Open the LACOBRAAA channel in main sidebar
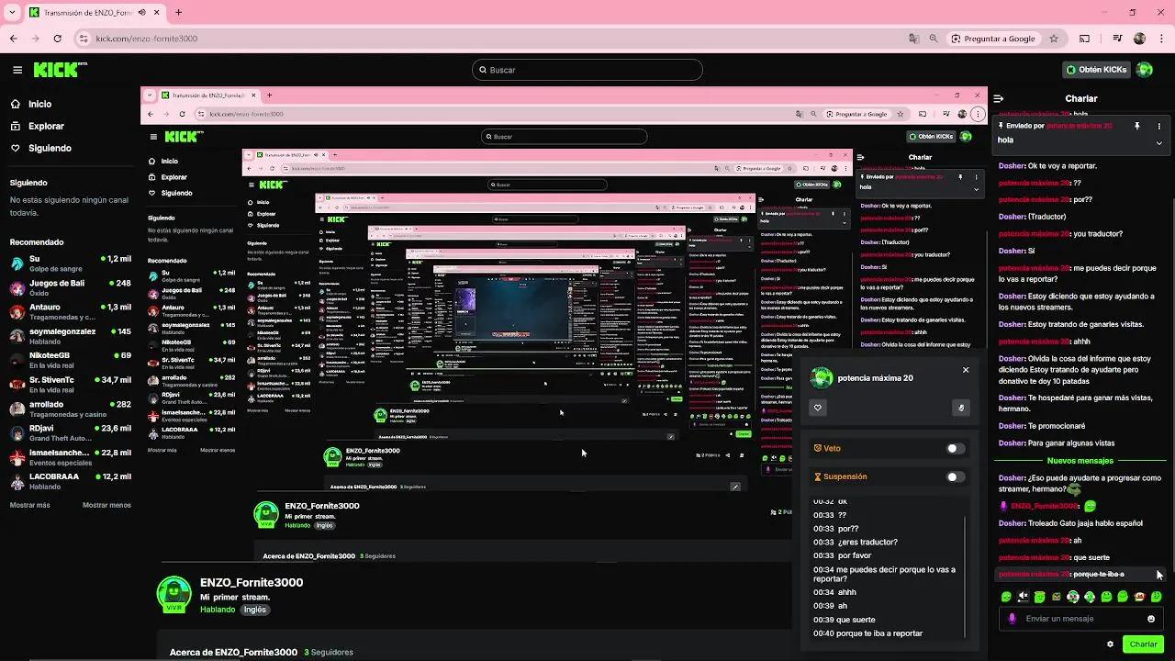 (x=71, y=481)
